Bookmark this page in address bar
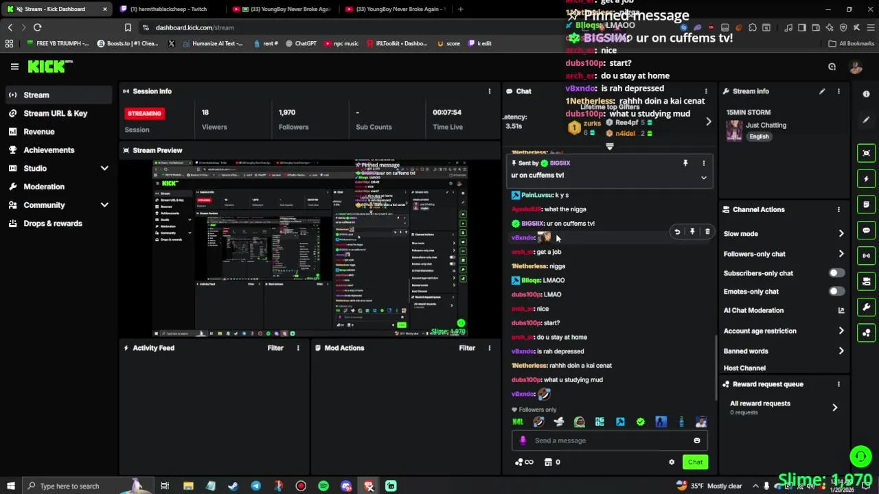The width and height of the screenshot is (879, 494). point(128,27)
